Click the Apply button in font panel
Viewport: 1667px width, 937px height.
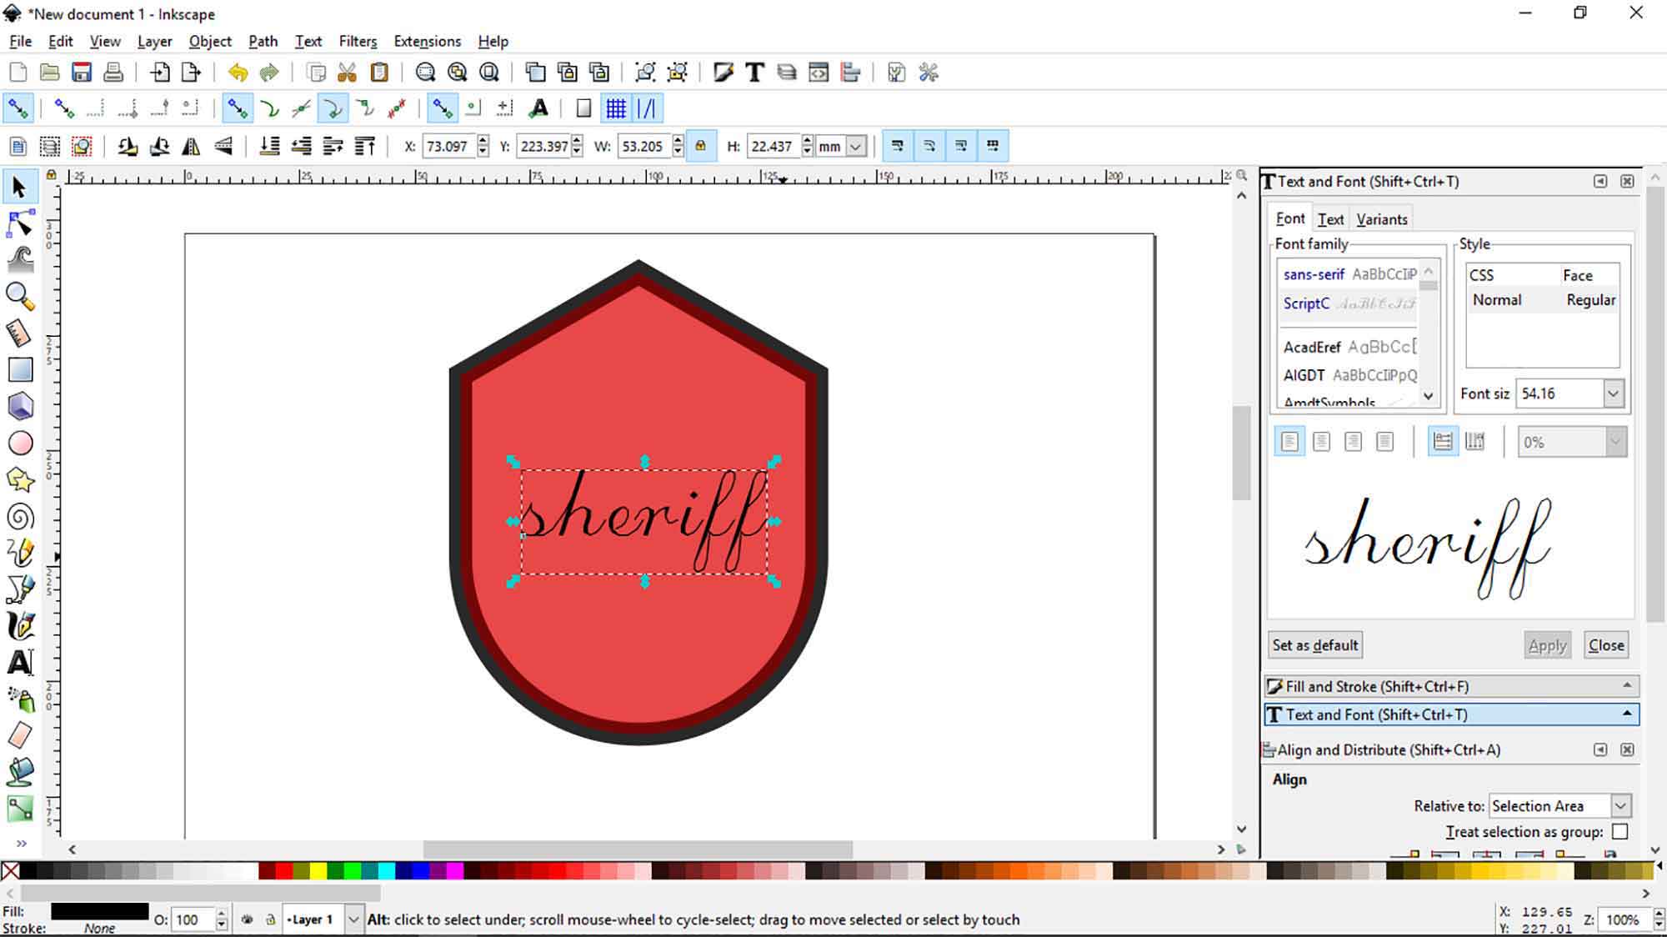coord(1547,645)
